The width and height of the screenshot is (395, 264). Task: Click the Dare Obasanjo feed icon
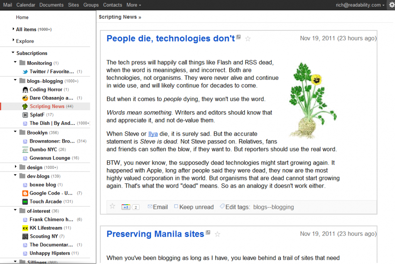point(25,98)
